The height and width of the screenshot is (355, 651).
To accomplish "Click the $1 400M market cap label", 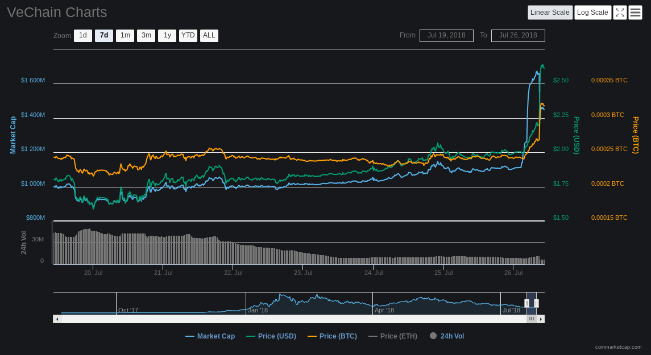I will pyautogui.click(x=33, y=115).
